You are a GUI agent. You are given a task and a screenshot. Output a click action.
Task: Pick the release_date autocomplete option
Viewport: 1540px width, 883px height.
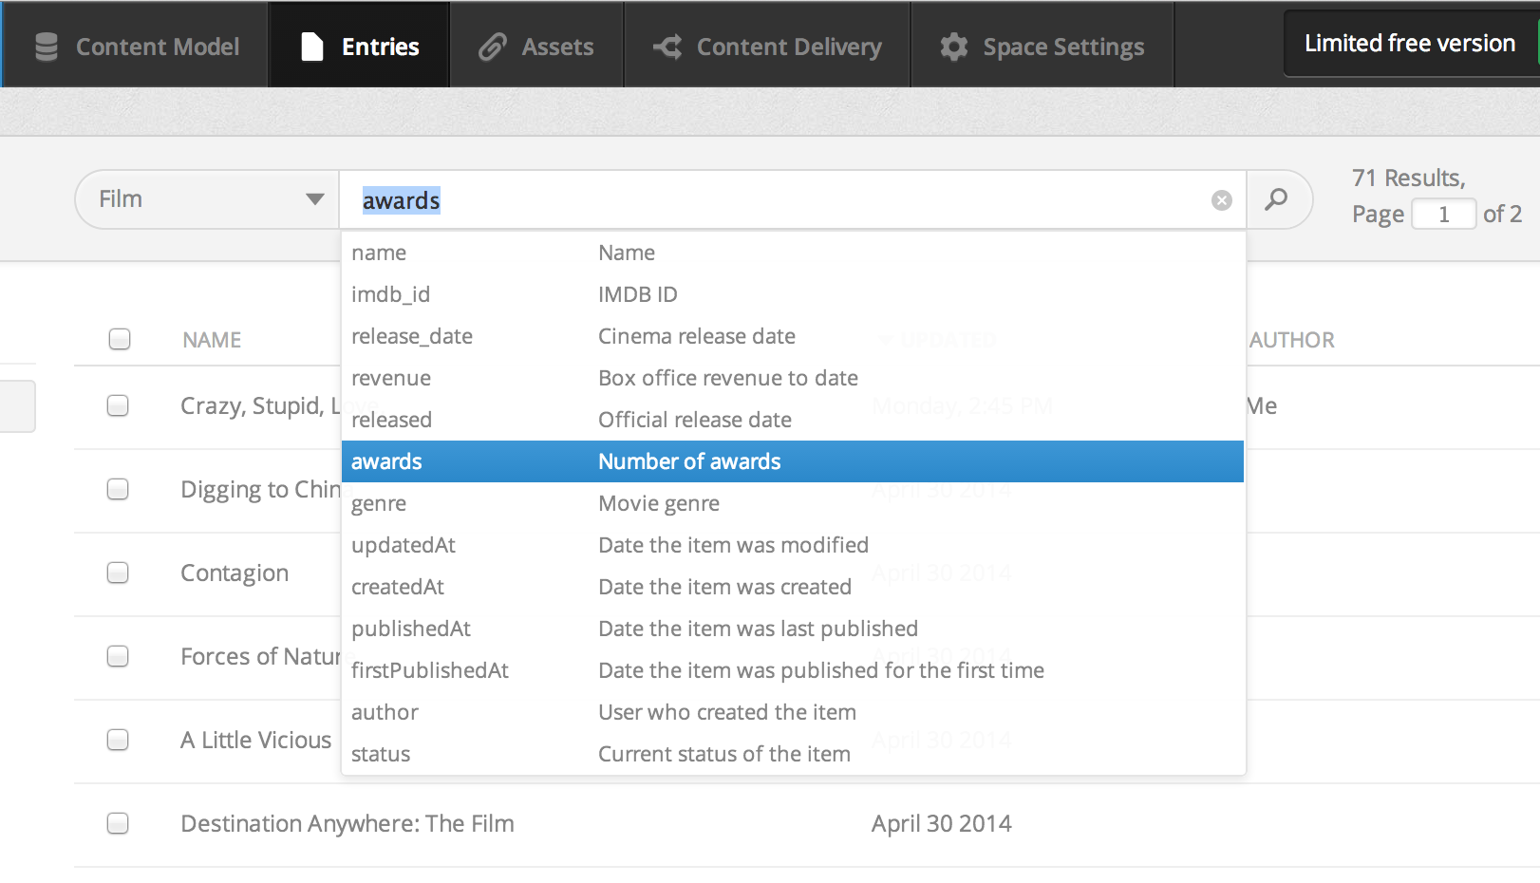click(x=793, y=336)
